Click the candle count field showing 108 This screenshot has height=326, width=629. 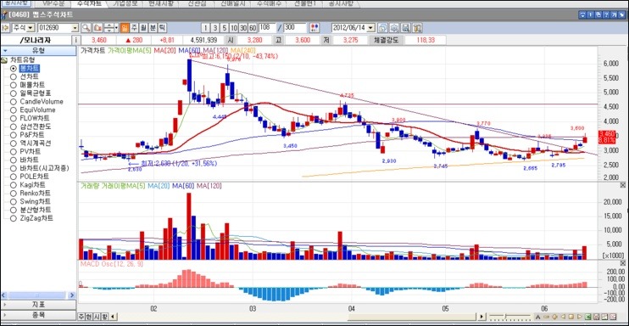pos(268,28)
